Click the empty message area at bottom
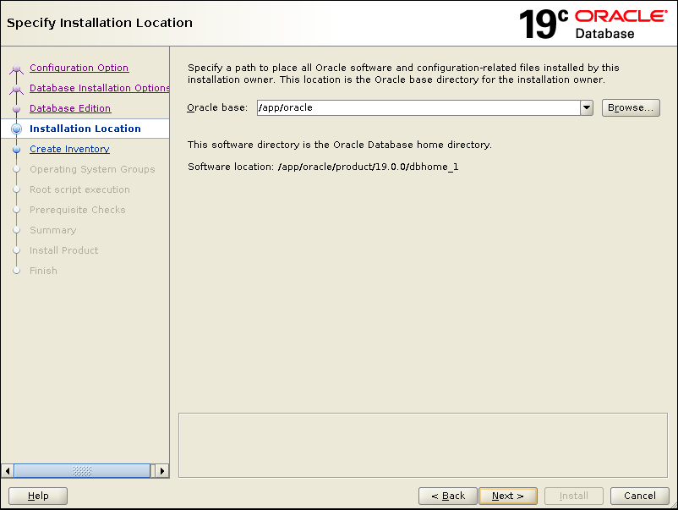The height and width of the screenshot is (510, 678). (423, 445)
